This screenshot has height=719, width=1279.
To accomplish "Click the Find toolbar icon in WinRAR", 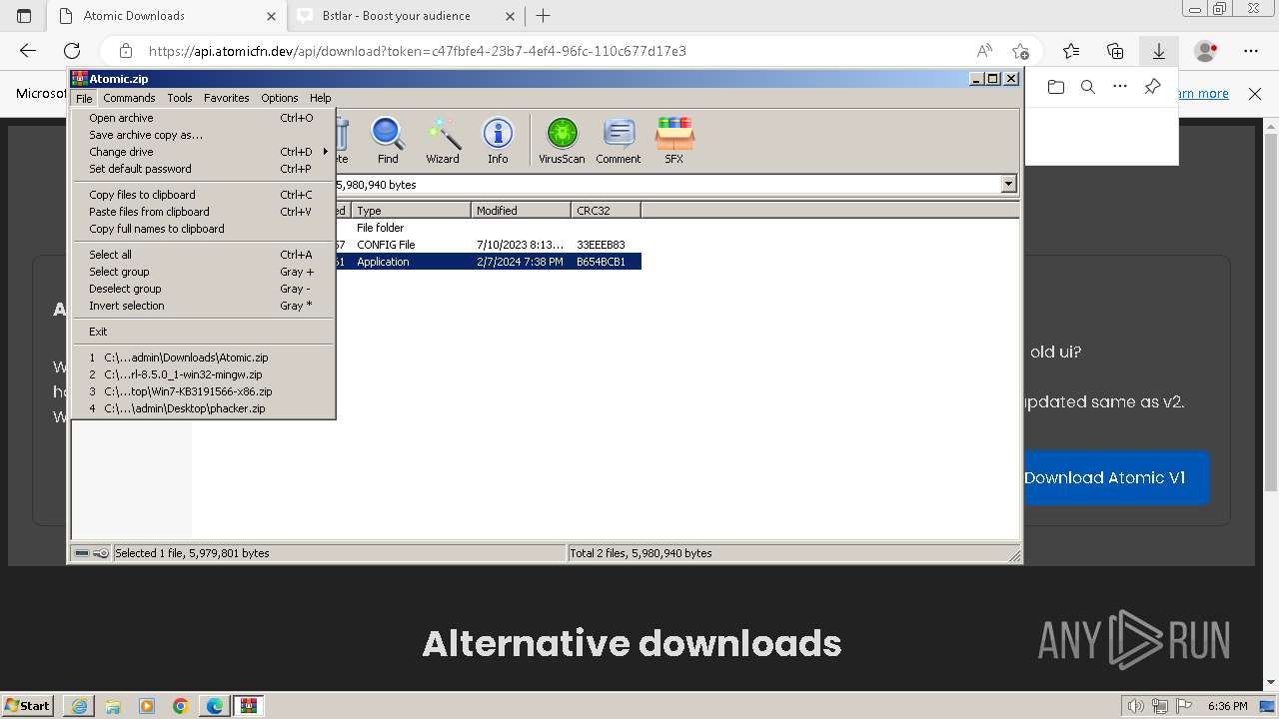I will (x=388, y=140).
